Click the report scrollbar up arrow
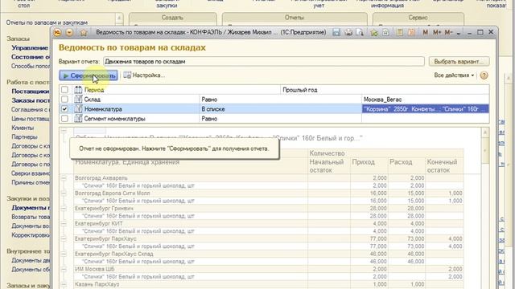 [x=485, y=132]
